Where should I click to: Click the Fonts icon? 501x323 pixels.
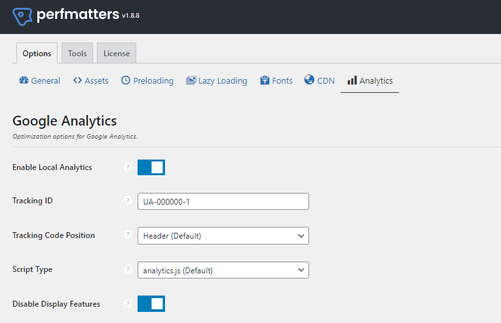[x=265, y=80]
